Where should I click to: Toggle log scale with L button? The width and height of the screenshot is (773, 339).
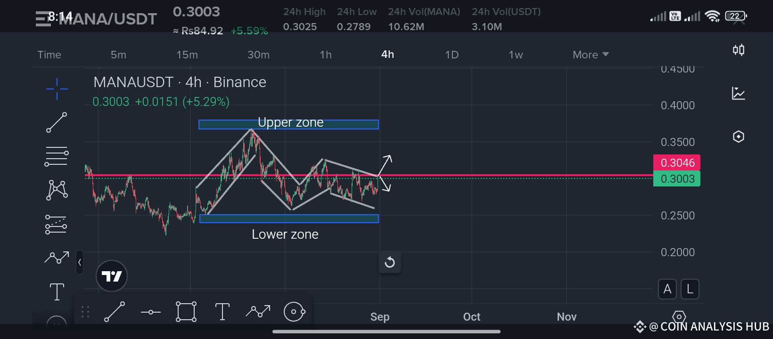pyautogui.click(x=690, y=289)
